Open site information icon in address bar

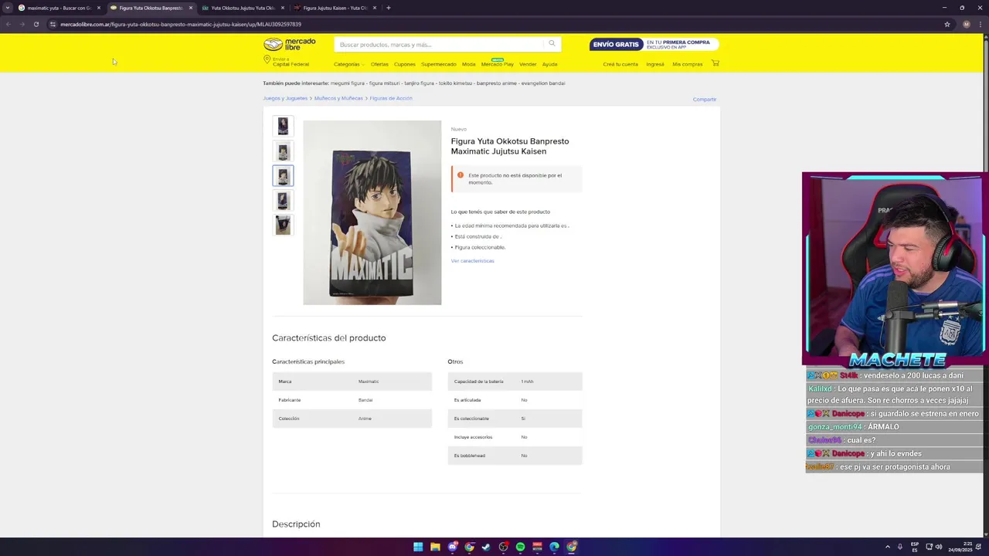point(53,24)
